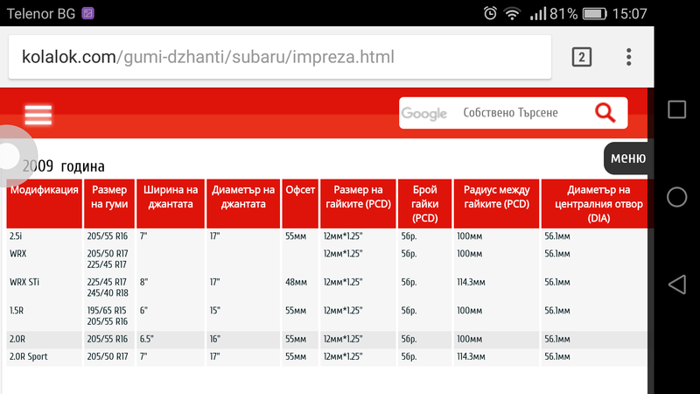
Task: Click the 'Брой гайки (PCD)' header
Action: pos(425,204)
